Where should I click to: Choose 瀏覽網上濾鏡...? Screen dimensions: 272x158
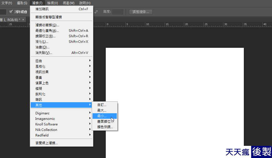(x=62, y=143)
